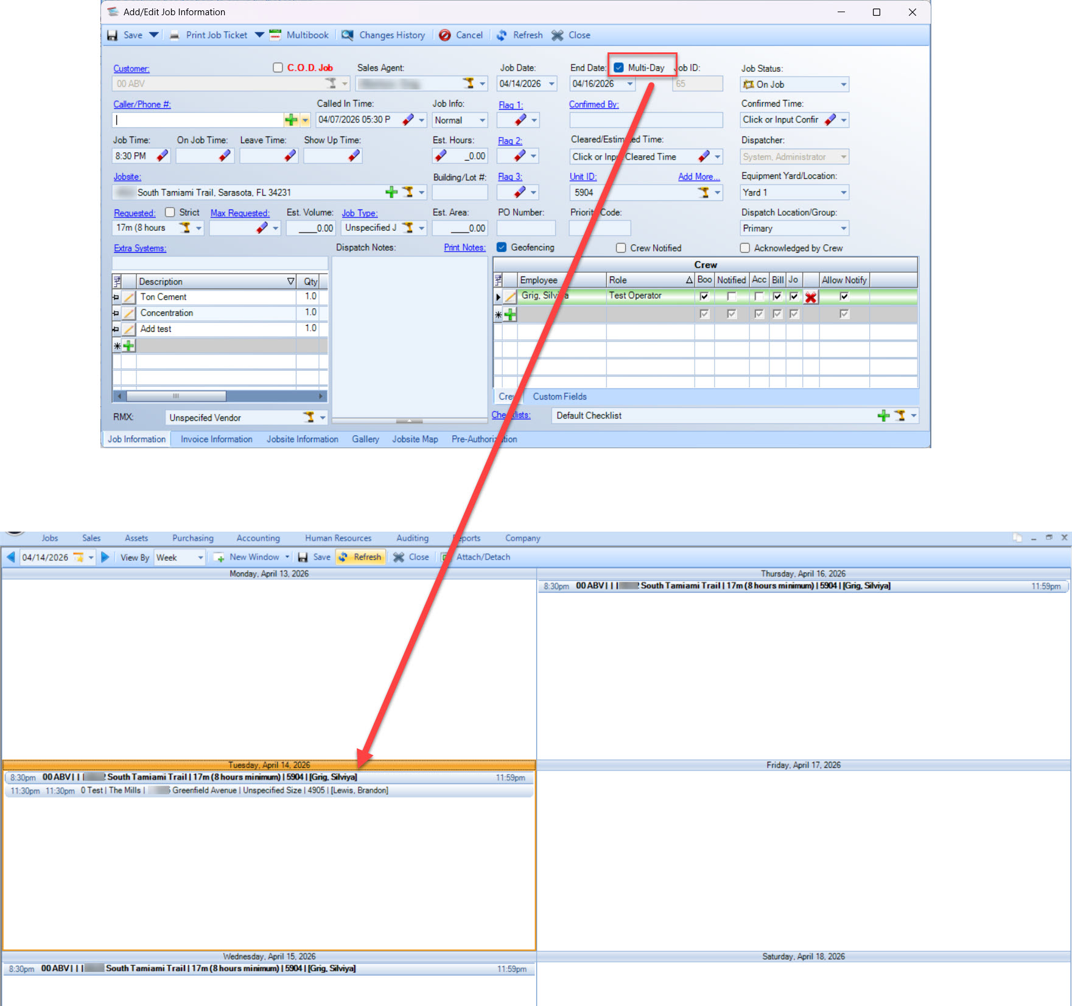
Task: Toggle Notified checkbox in Grig Silviya row
Action: (x=732, y=297)
